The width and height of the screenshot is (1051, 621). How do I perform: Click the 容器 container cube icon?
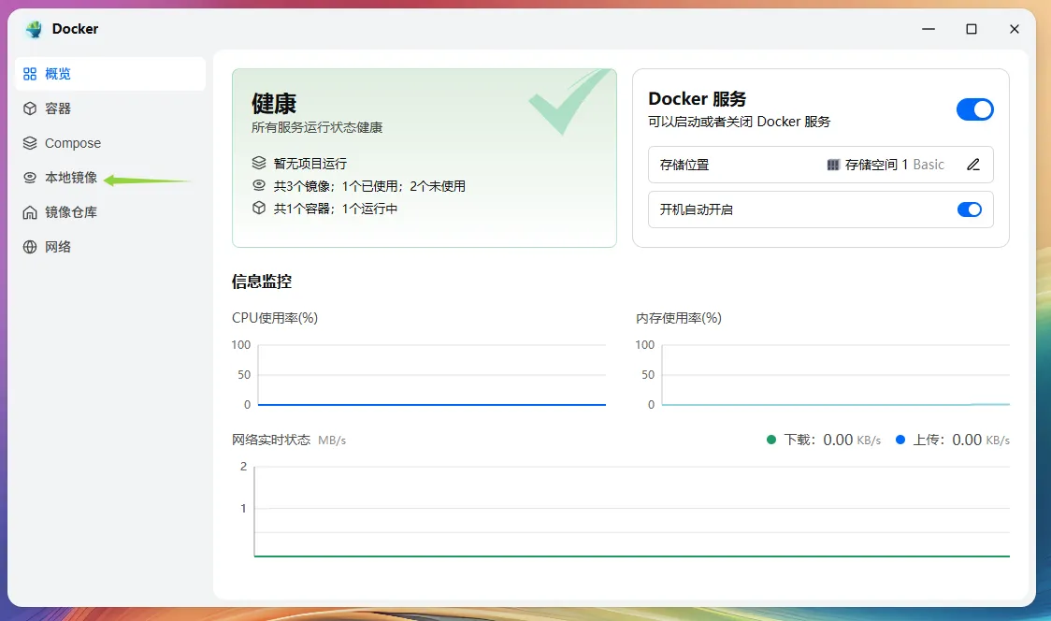(x=30, y=108)
